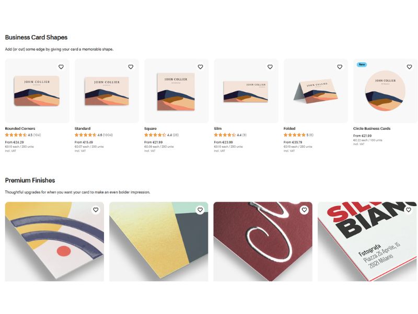
Task: Favorite the Rounded Corners card with heart
Action: (x=61, y=67)
